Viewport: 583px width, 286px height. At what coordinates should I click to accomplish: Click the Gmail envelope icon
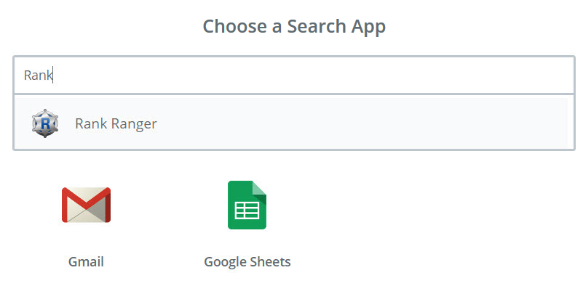point(87,205)
